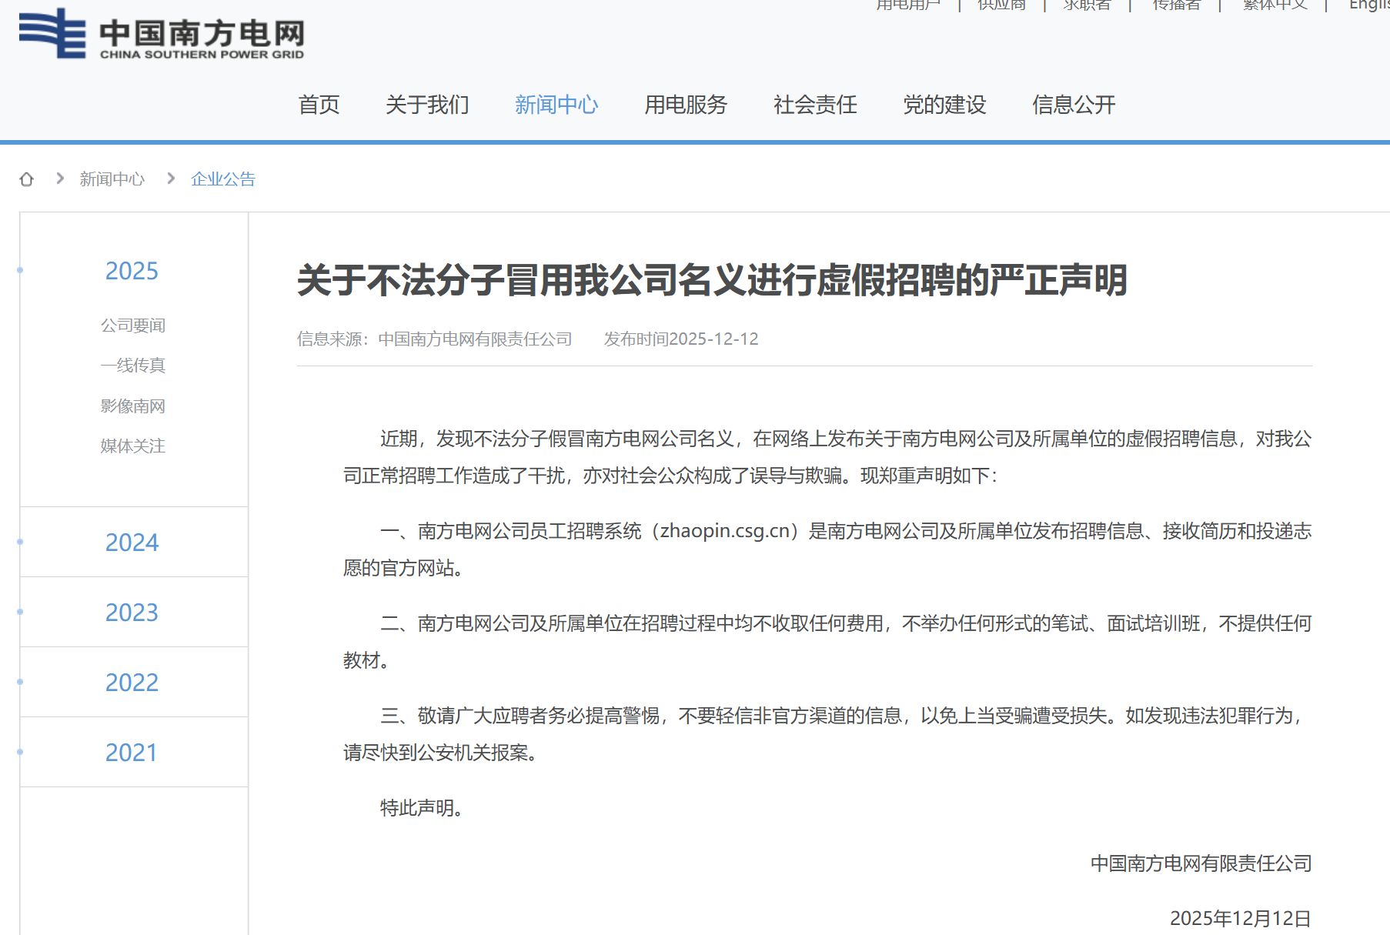Click 新闻中心 breadcrumb link
The width and height of the screenshot is (1390, 935).
point(112,179)
